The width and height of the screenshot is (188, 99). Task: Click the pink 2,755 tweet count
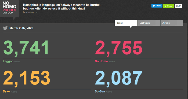(x=119, y=48)
